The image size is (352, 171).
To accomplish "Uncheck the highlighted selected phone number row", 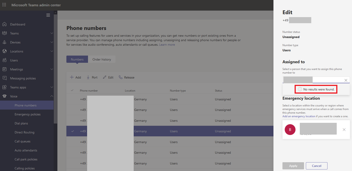I will click(72, 131).
